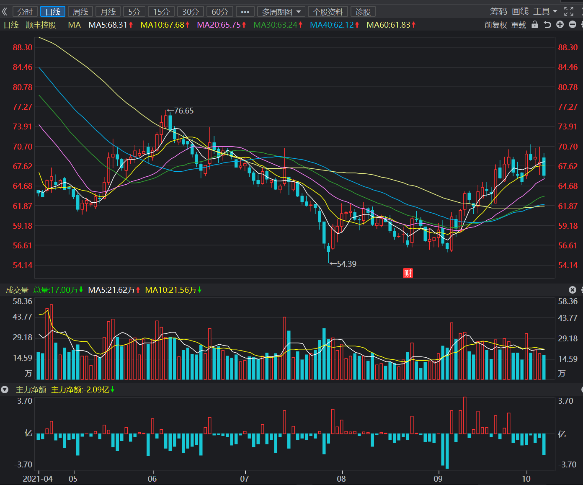The width and height of the screenshot is (583, 485).
Task: Click the 主力净额 indicator name
Action: (31, 390)
